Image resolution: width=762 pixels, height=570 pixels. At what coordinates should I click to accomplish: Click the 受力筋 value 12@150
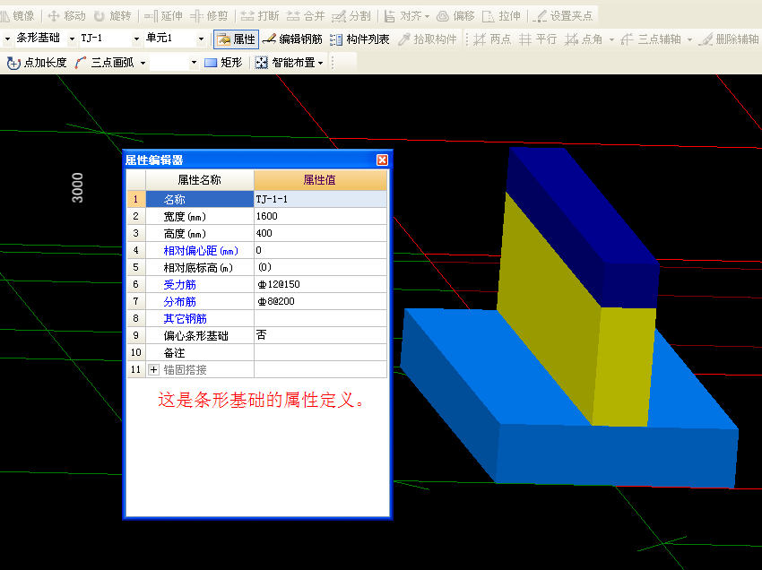(x=320, y=284)
